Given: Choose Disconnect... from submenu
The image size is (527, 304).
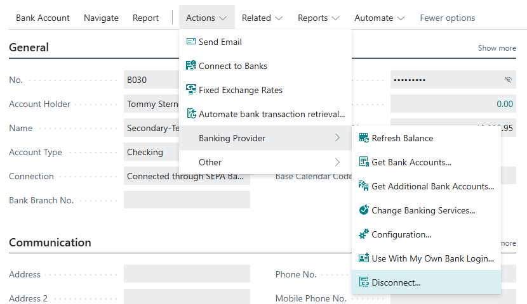Looking at the screenshot, I should 426,282.
